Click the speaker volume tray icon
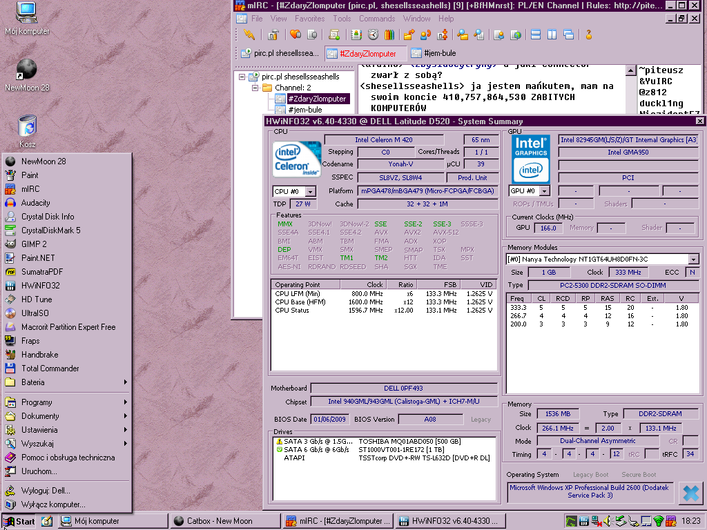This screenshot has width=707, height=530. pos(608,521)
